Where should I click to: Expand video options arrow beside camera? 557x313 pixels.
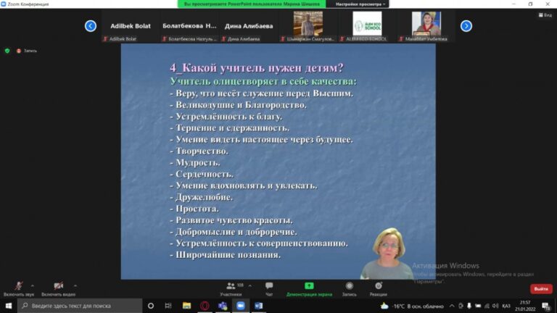click(x=75, y=285)
